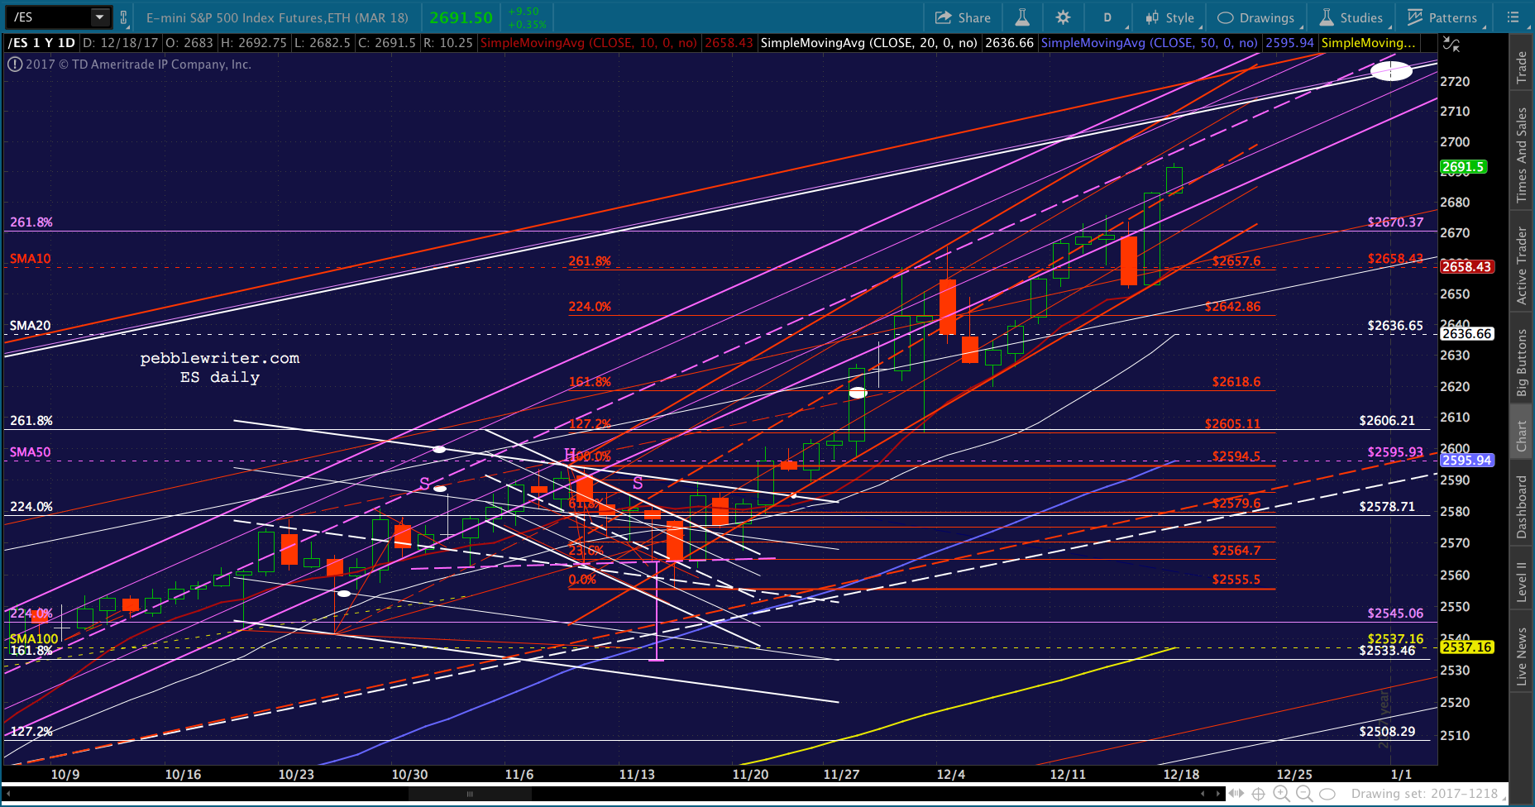
Task: Click the symbol link clip icon
Action: click(124, 17)
